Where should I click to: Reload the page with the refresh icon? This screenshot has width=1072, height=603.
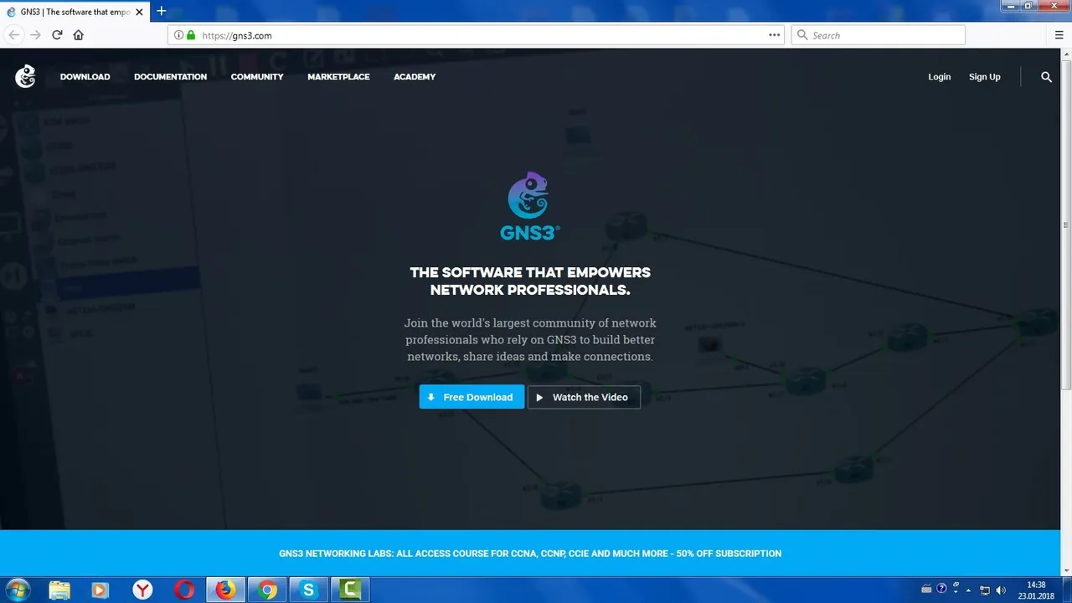[x=57, y=35]
